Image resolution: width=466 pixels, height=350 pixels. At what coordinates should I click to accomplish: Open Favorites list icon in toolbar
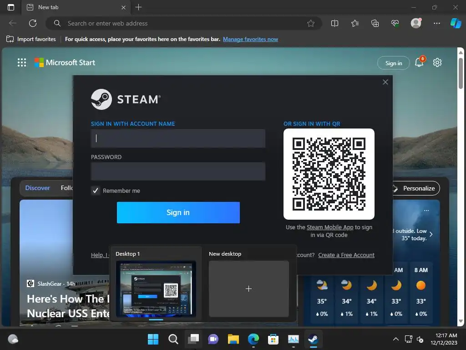pyautogui.click(x=355, y=23)
